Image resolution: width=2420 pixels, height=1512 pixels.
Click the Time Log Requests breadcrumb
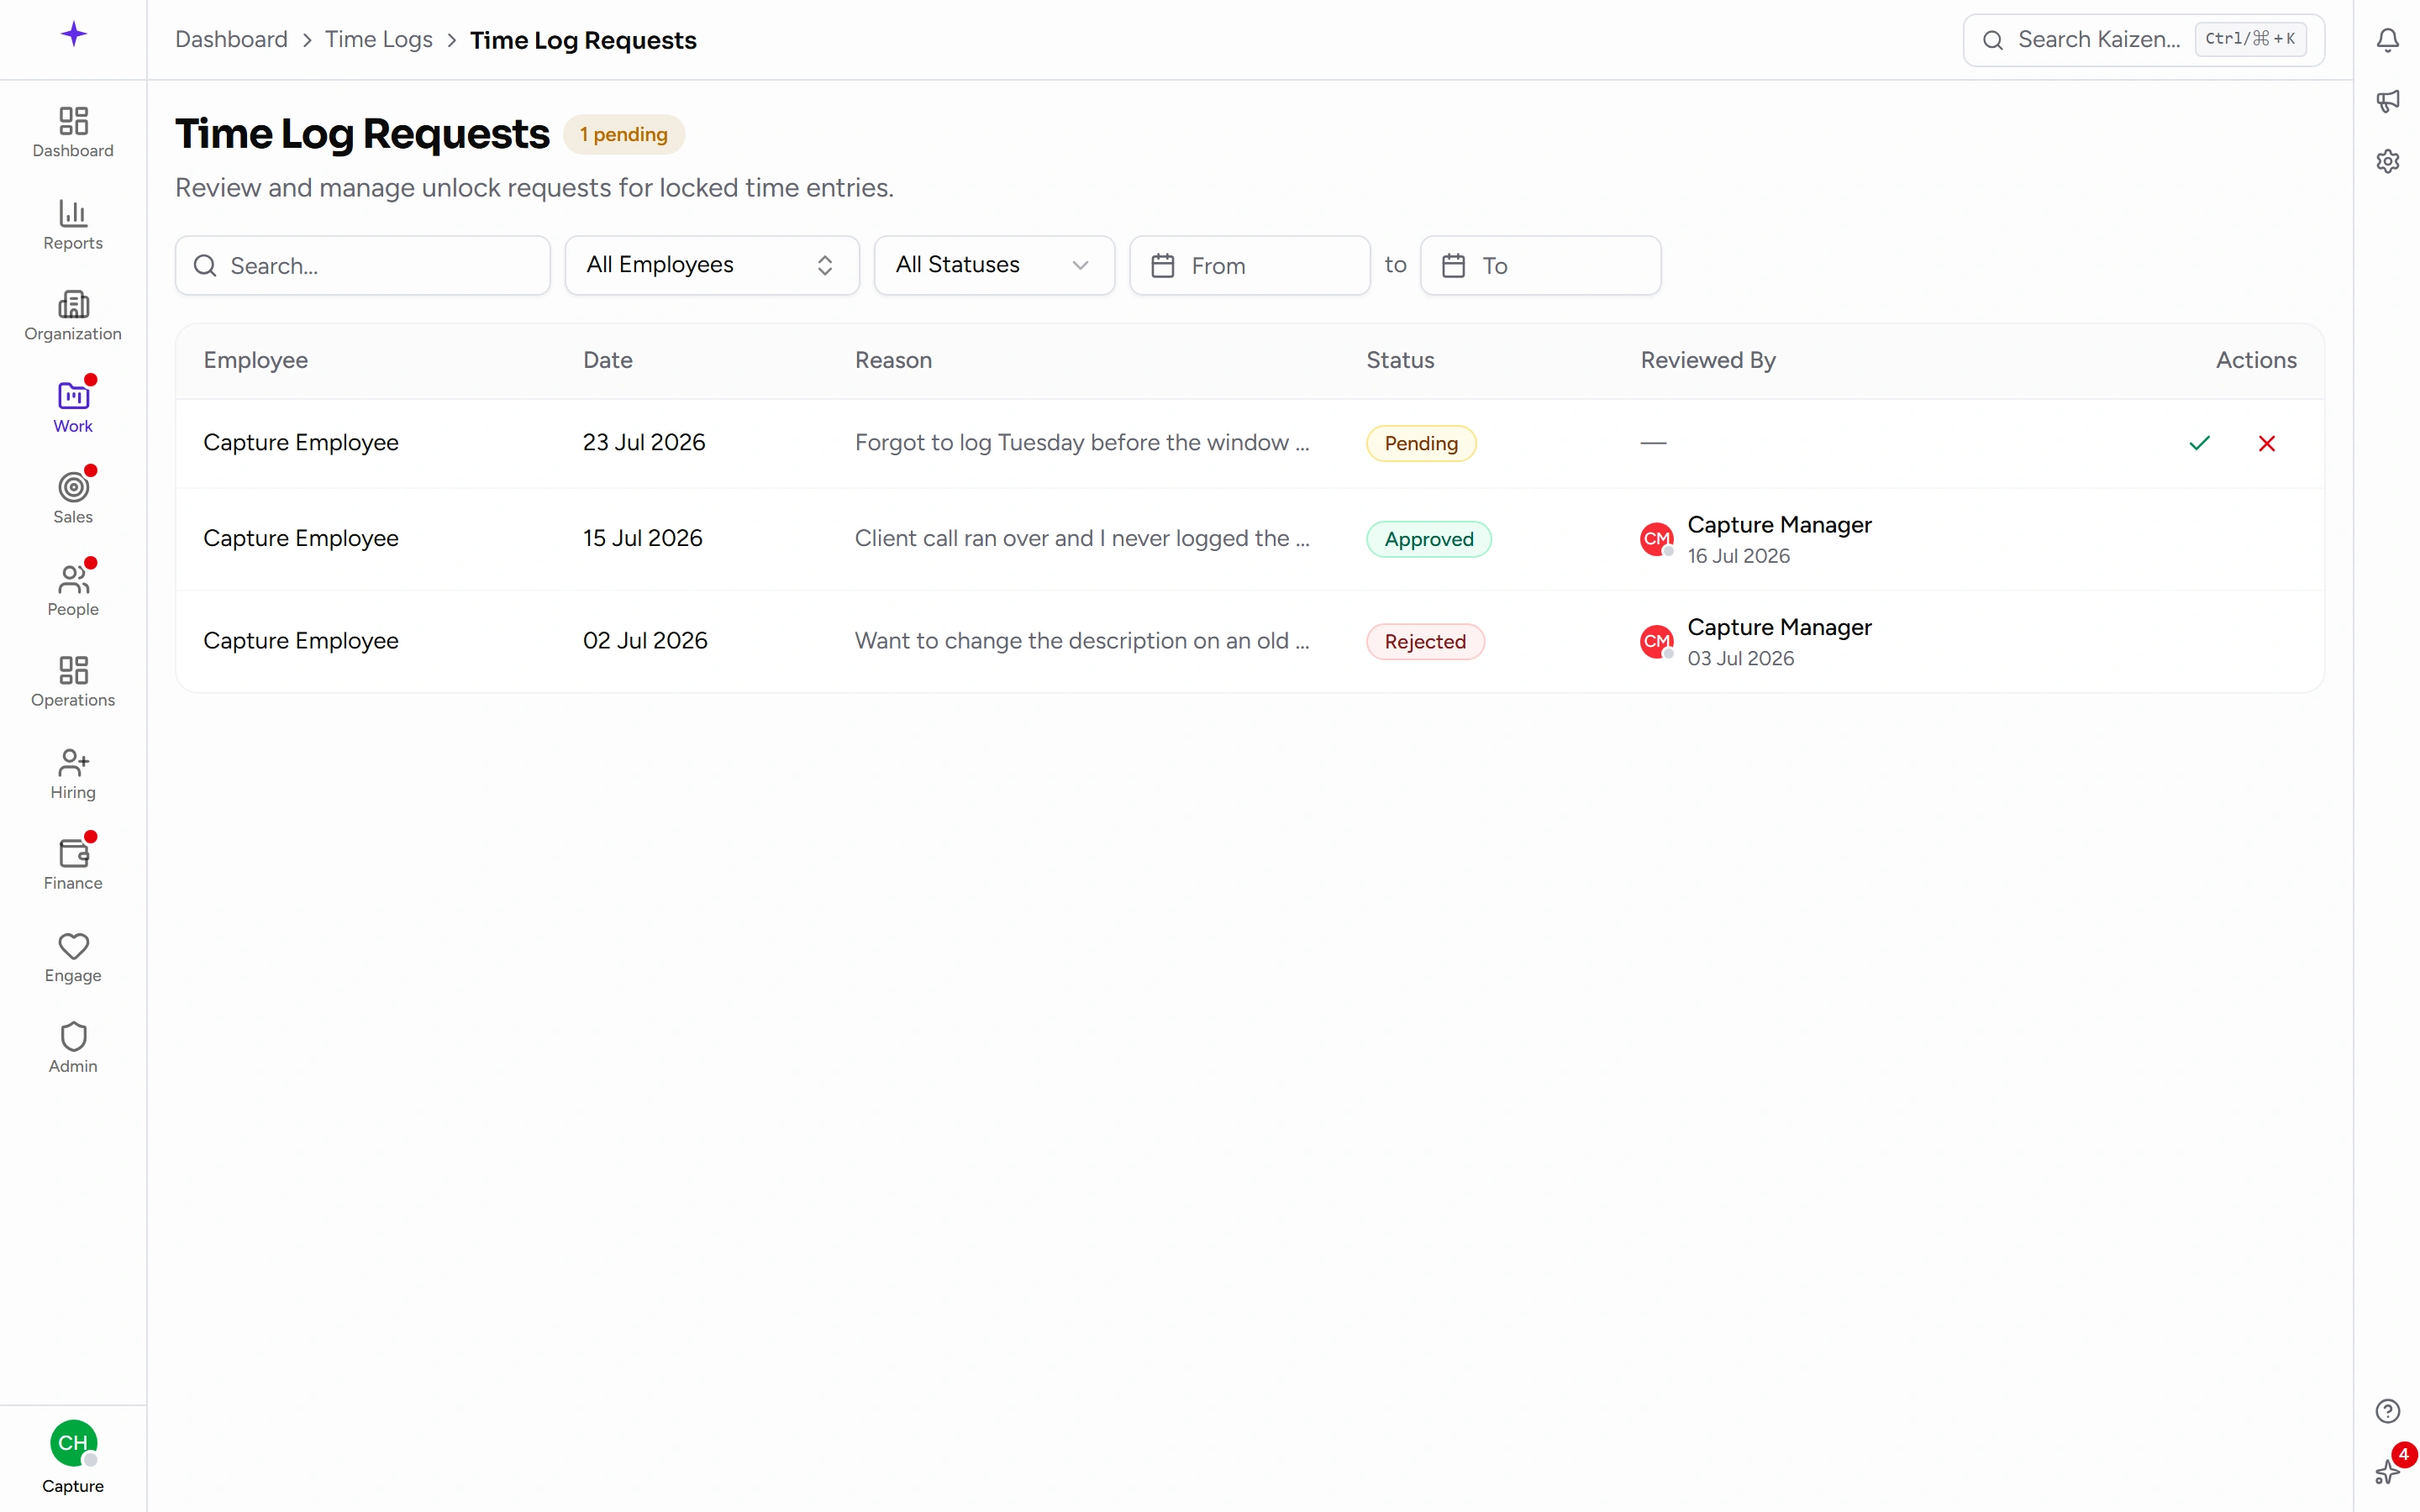coord(583,40)
